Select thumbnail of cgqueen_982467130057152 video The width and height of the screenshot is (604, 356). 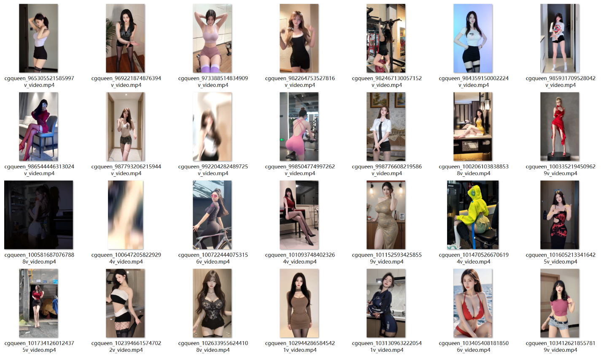click(386, 38)
